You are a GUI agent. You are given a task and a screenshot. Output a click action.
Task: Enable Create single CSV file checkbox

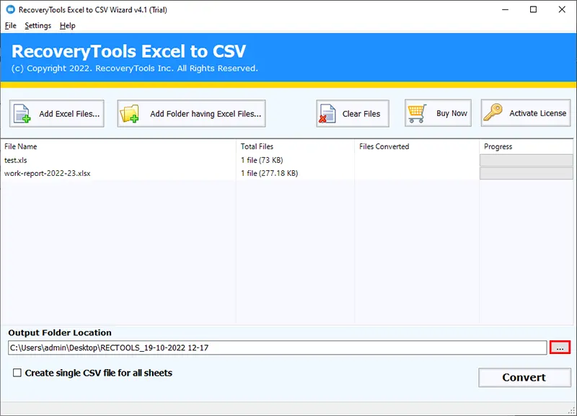click(x=17, y=373)
